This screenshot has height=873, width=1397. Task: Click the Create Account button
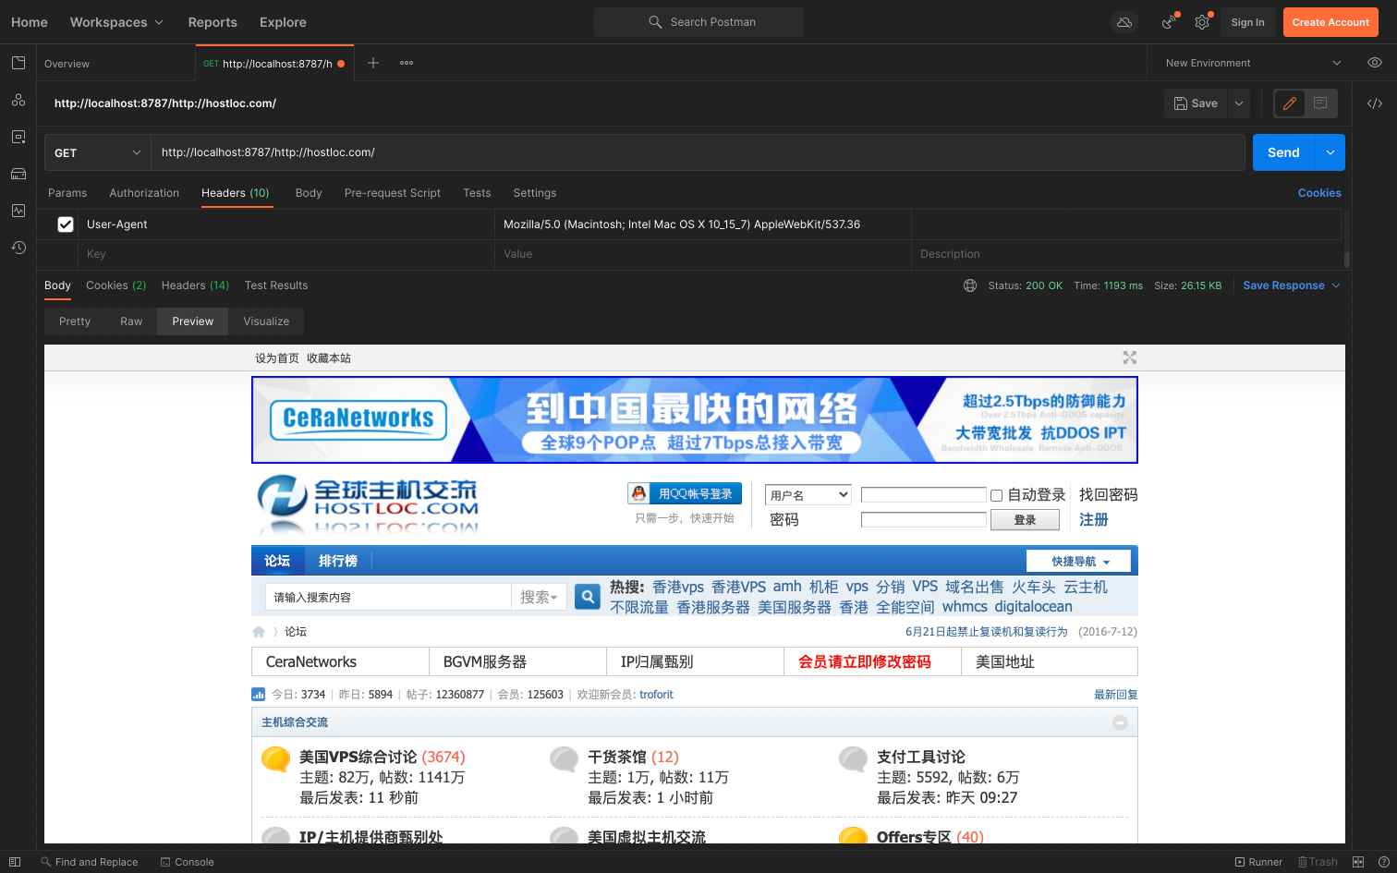(1330, 22)
